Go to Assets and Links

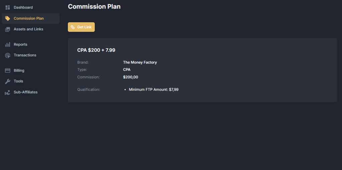point(28,29)
